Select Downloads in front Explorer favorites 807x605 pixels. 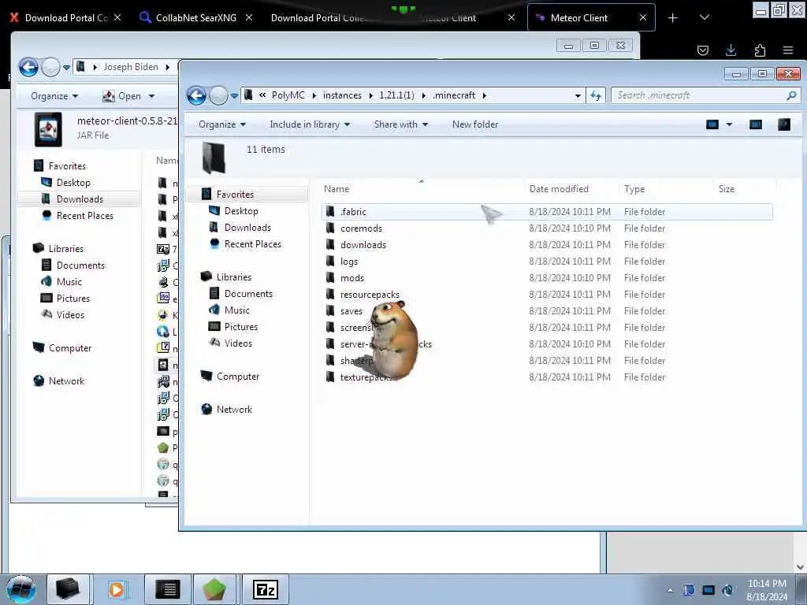(x=247, y=228)
